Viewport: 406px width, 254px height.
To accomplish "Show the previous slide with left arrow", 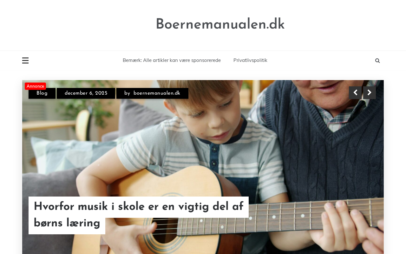I will pos(355,93).
